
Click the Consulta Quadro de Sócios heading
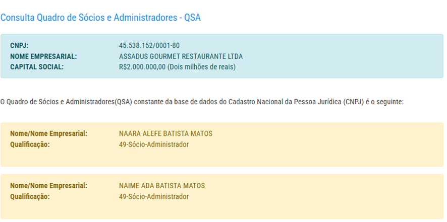(x=100, y=18)
